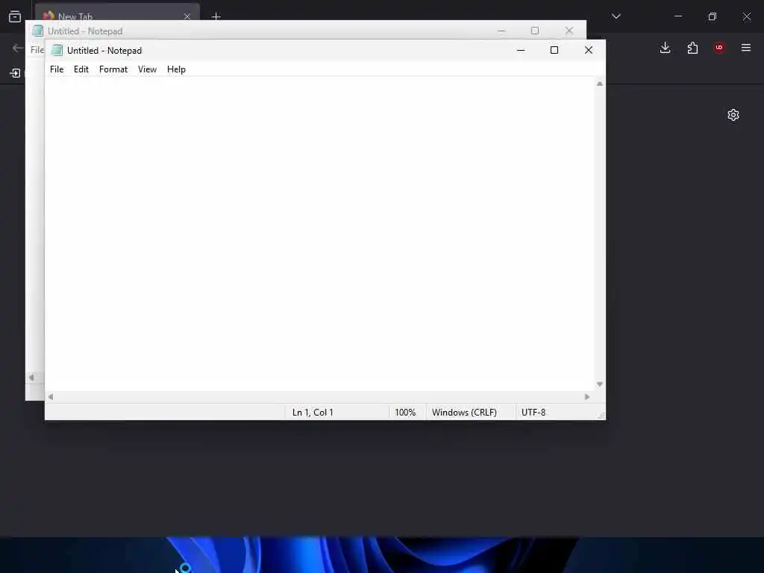Click the background Notepad title bar icon
The width and height of the screenshot is (764, 573).
click(x=37, y=31)
